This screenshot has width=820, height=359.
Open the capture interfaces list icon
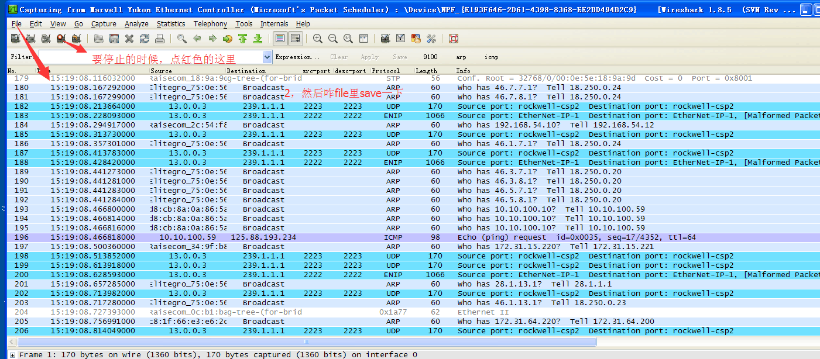coord(15,39)
